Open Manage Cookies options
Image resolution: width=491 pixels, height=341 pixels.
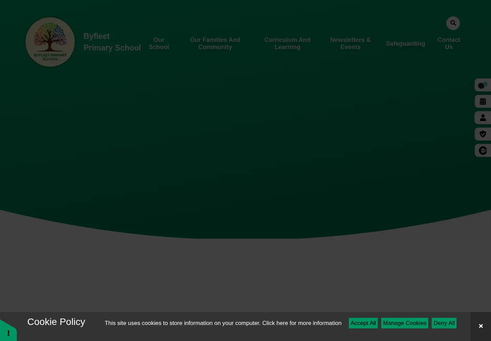(x=405, y=323)
